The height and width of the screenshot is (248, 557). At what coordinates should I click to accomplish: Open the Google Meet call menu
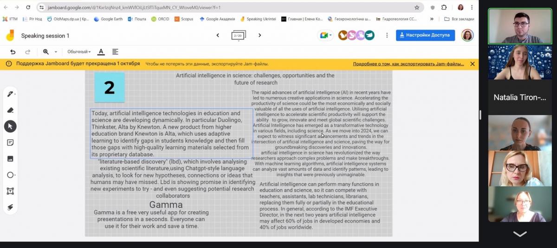[325, 35]
